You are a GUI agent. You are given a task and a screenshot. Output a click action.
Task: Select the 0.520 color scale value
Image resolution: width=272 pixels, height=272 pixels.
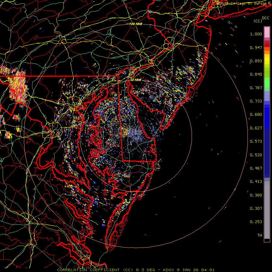pos(256,155)
